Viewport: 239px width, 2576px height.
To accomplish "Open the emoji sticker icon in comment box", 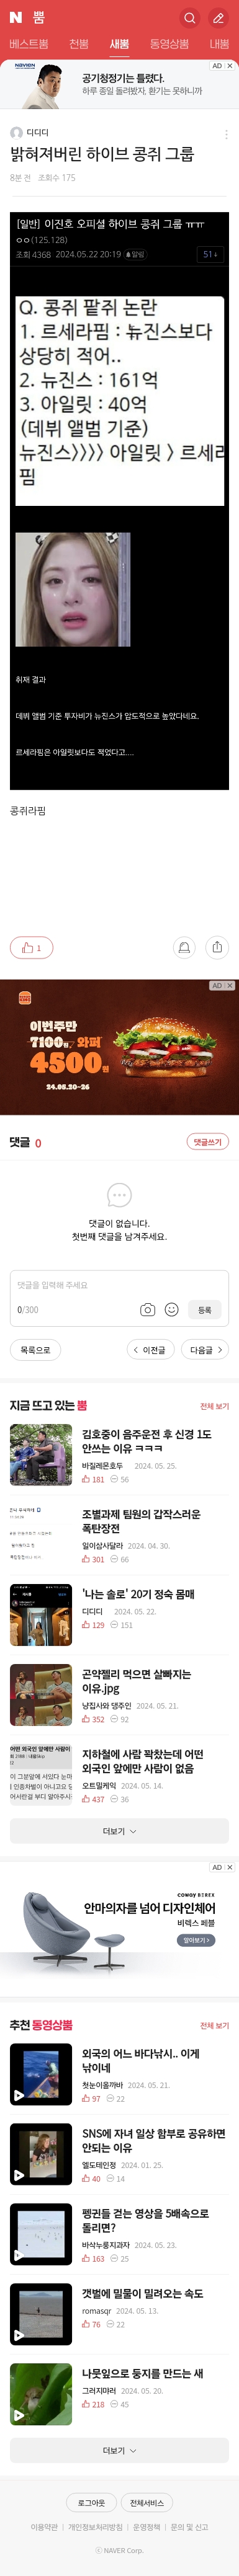I will point(171,1309).
